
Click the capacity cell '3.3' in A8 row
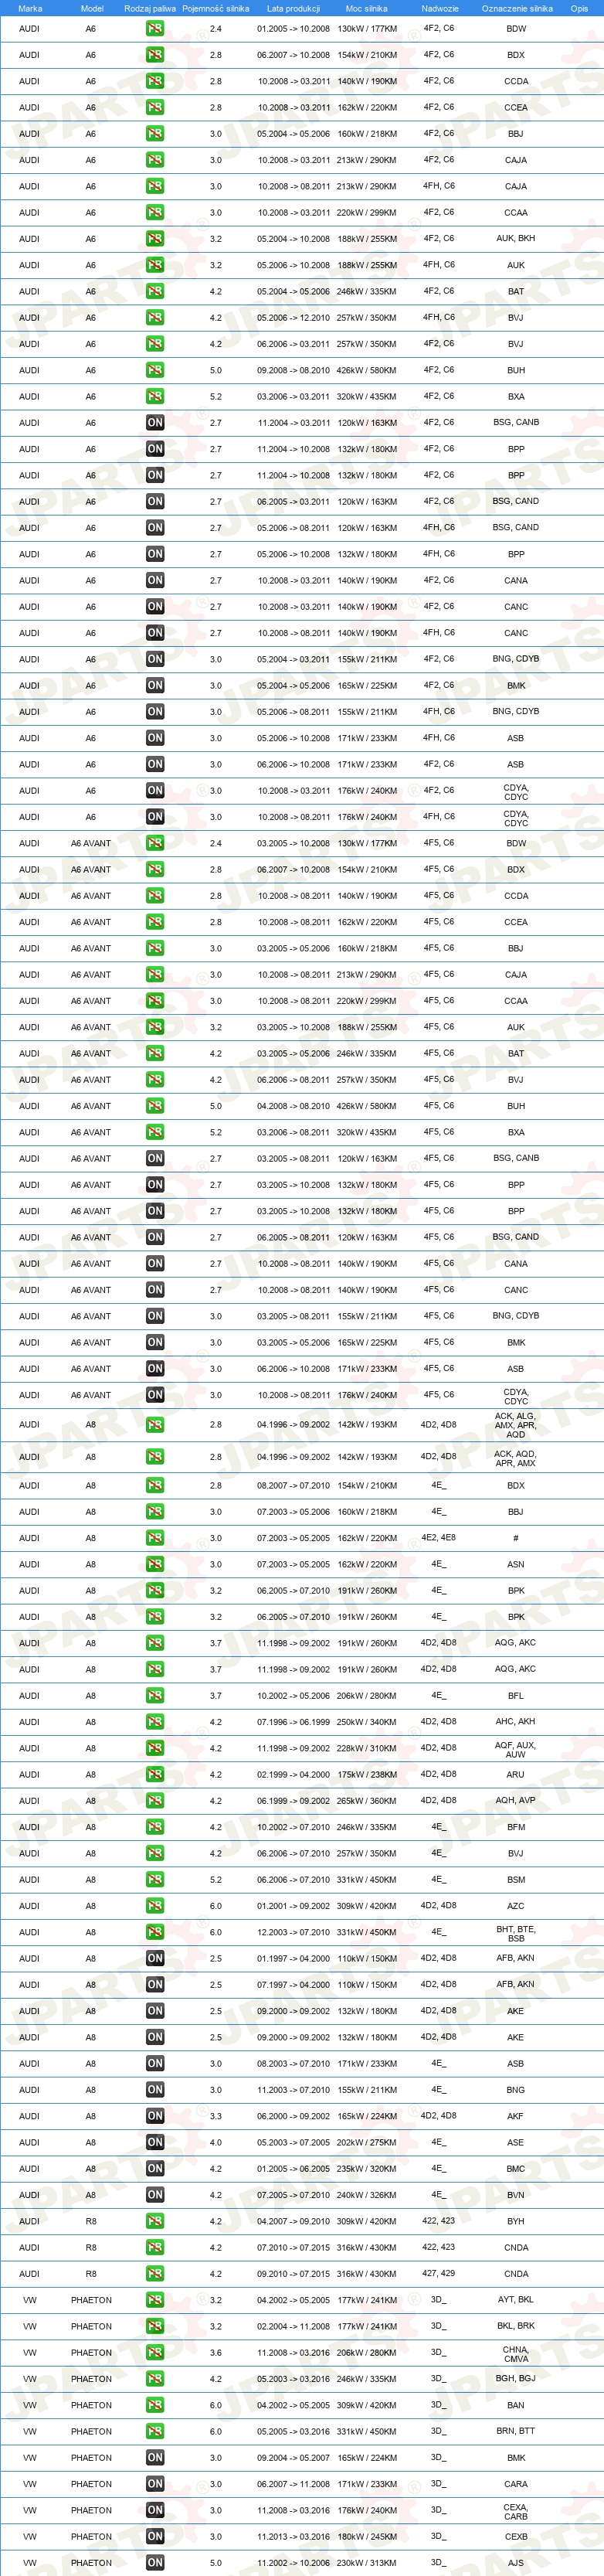(x=216, y=2116)
